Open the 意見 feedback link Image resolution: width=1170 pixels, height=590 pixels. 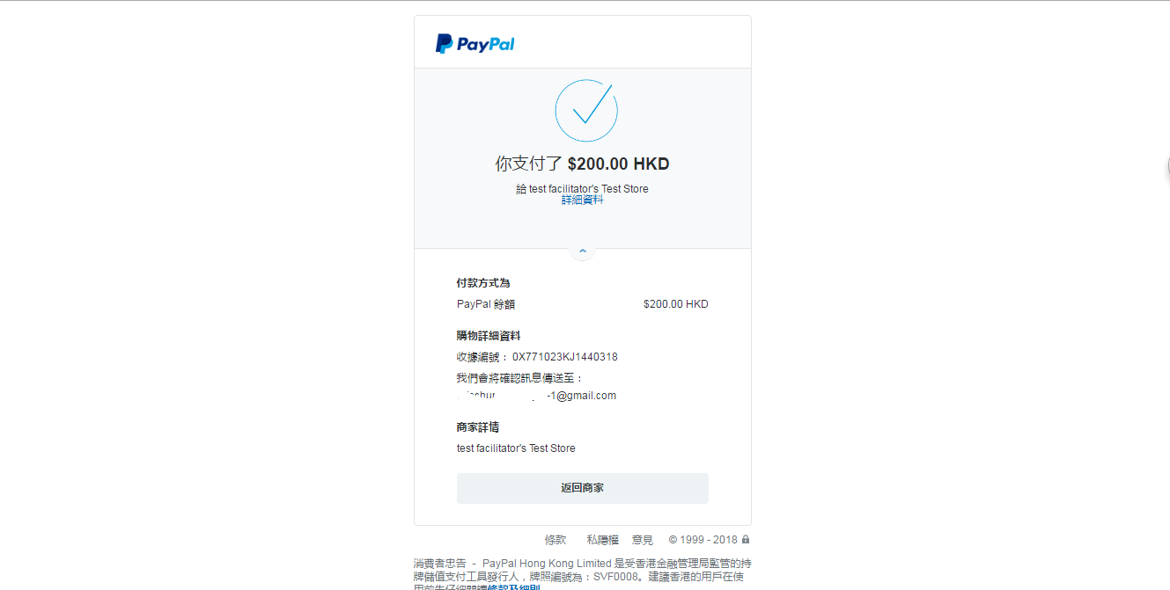pyautogui.click(x=643, y=540)
